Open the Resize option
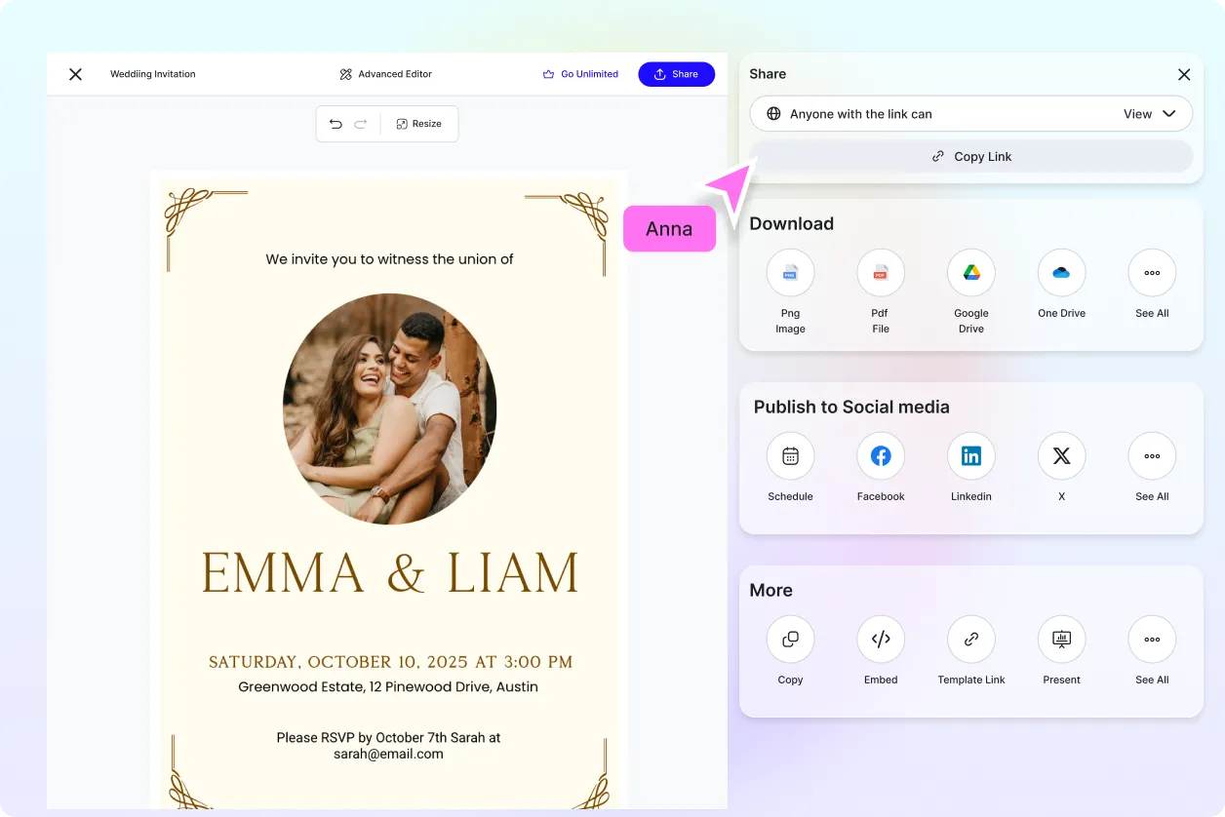 coord(418,124)
